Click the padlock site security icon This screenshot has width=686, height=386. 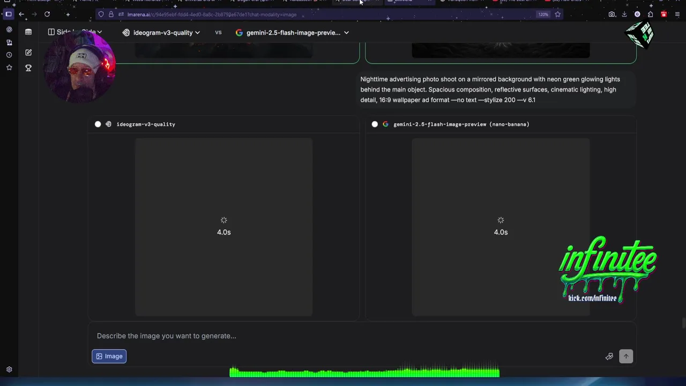point(111,14)
